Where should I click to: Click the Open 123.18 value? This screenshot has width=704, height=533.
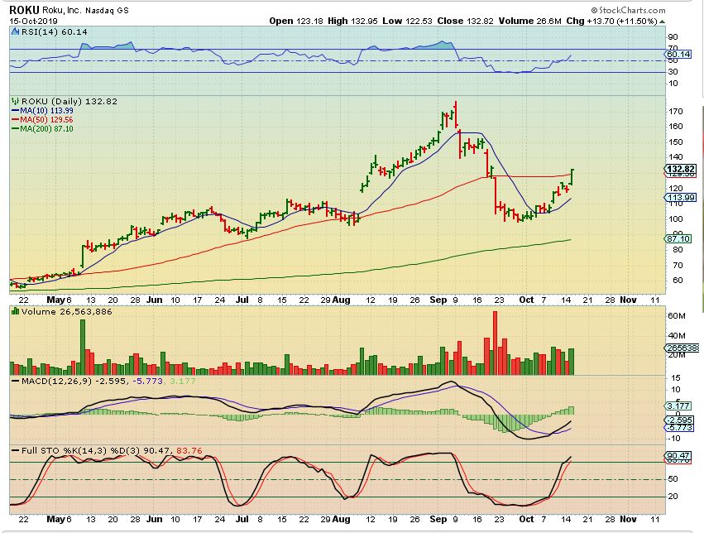(x=296, y=21)
